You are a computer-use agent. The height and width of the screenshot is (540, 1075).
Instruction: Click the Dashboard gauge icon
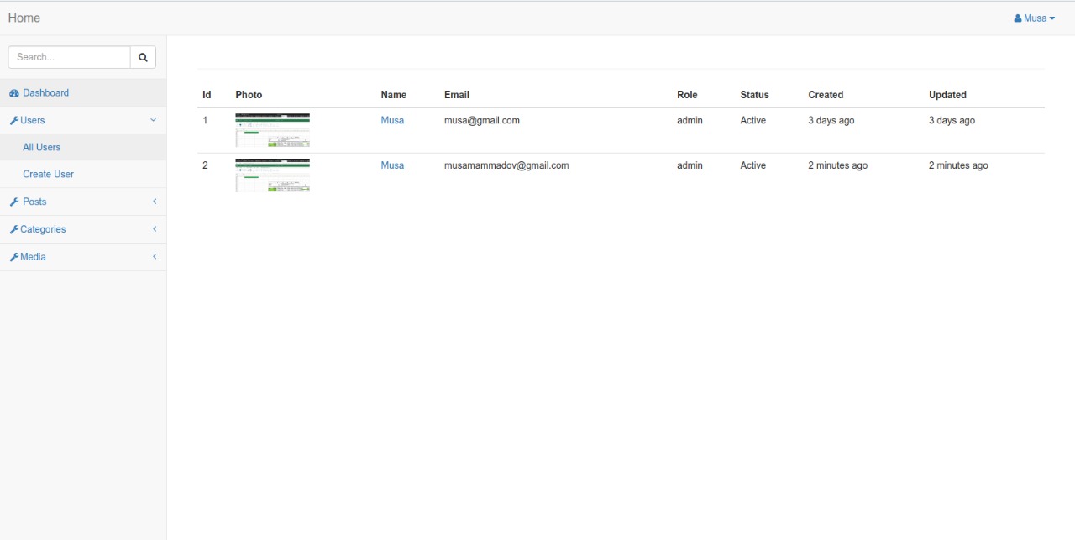[x=14, y=93]
